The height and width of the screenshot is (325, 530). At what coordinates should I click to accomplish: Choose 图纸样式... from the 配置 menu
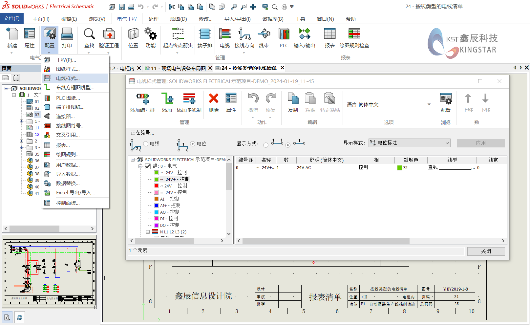coord(75,69)
